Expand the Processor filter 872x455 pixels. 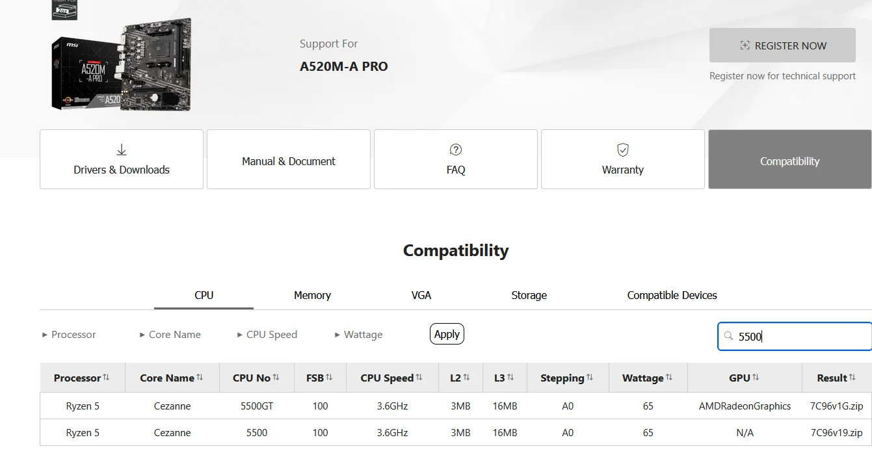69,335
